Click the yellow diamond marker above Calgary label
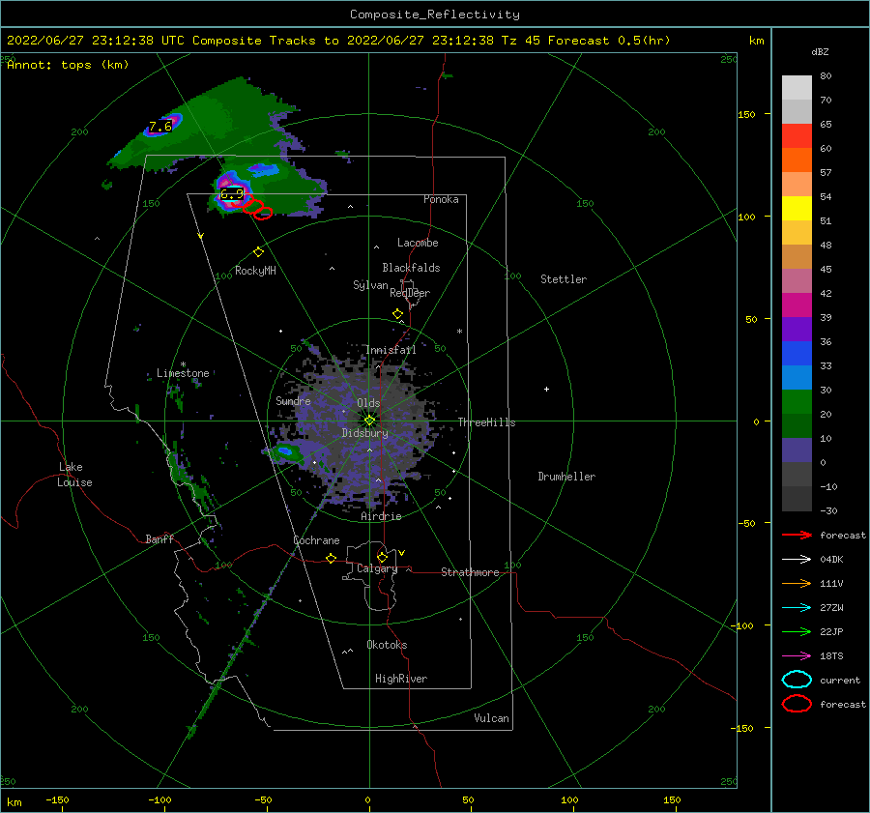This screenshot has width=870, height=813. click(382, 557)
